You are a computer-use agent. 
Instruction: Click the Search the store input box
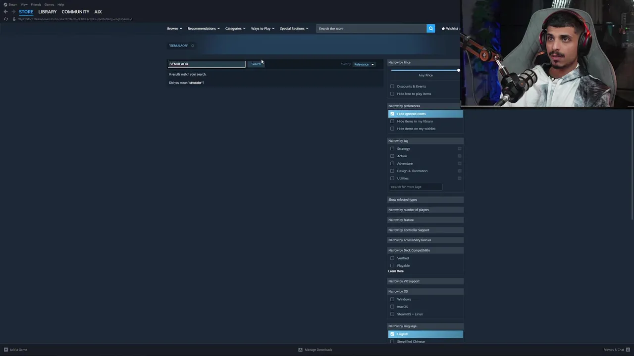[x=371, y=28]
